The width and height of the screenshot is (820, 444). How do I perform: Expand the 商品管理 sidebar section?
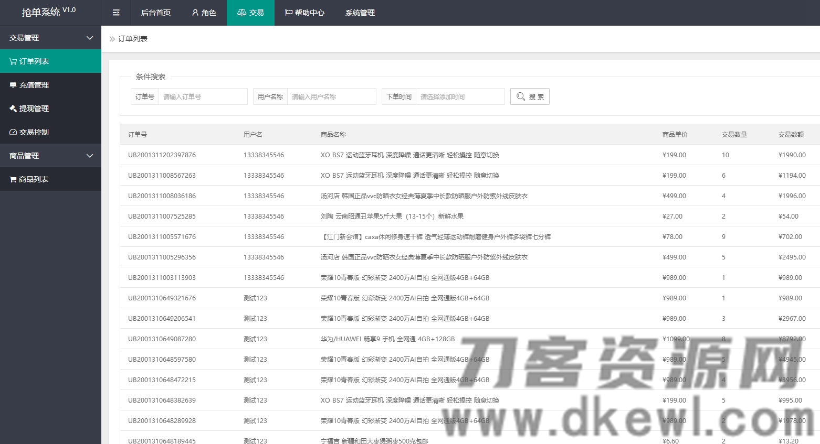pyautogui.click(x=89, y=155)
